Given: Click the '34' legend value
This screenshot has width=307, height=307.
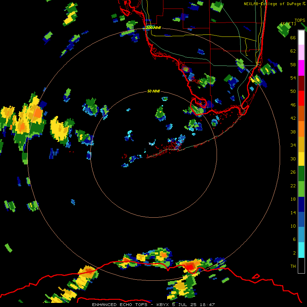Looking at the screenshot, I should pyautogui.click(x=293, y=145).
